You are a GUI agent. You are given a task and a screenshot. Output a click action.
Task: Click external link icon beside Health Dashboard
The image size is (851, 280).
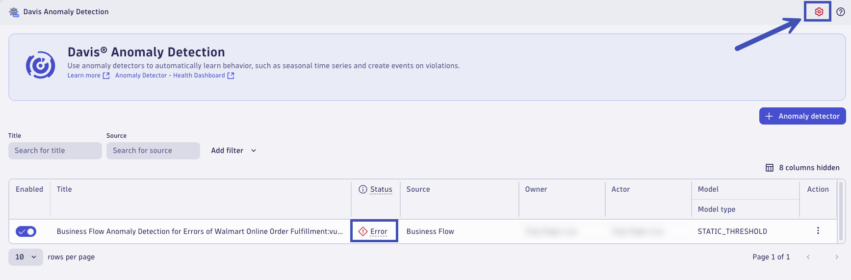pos(231,76)
